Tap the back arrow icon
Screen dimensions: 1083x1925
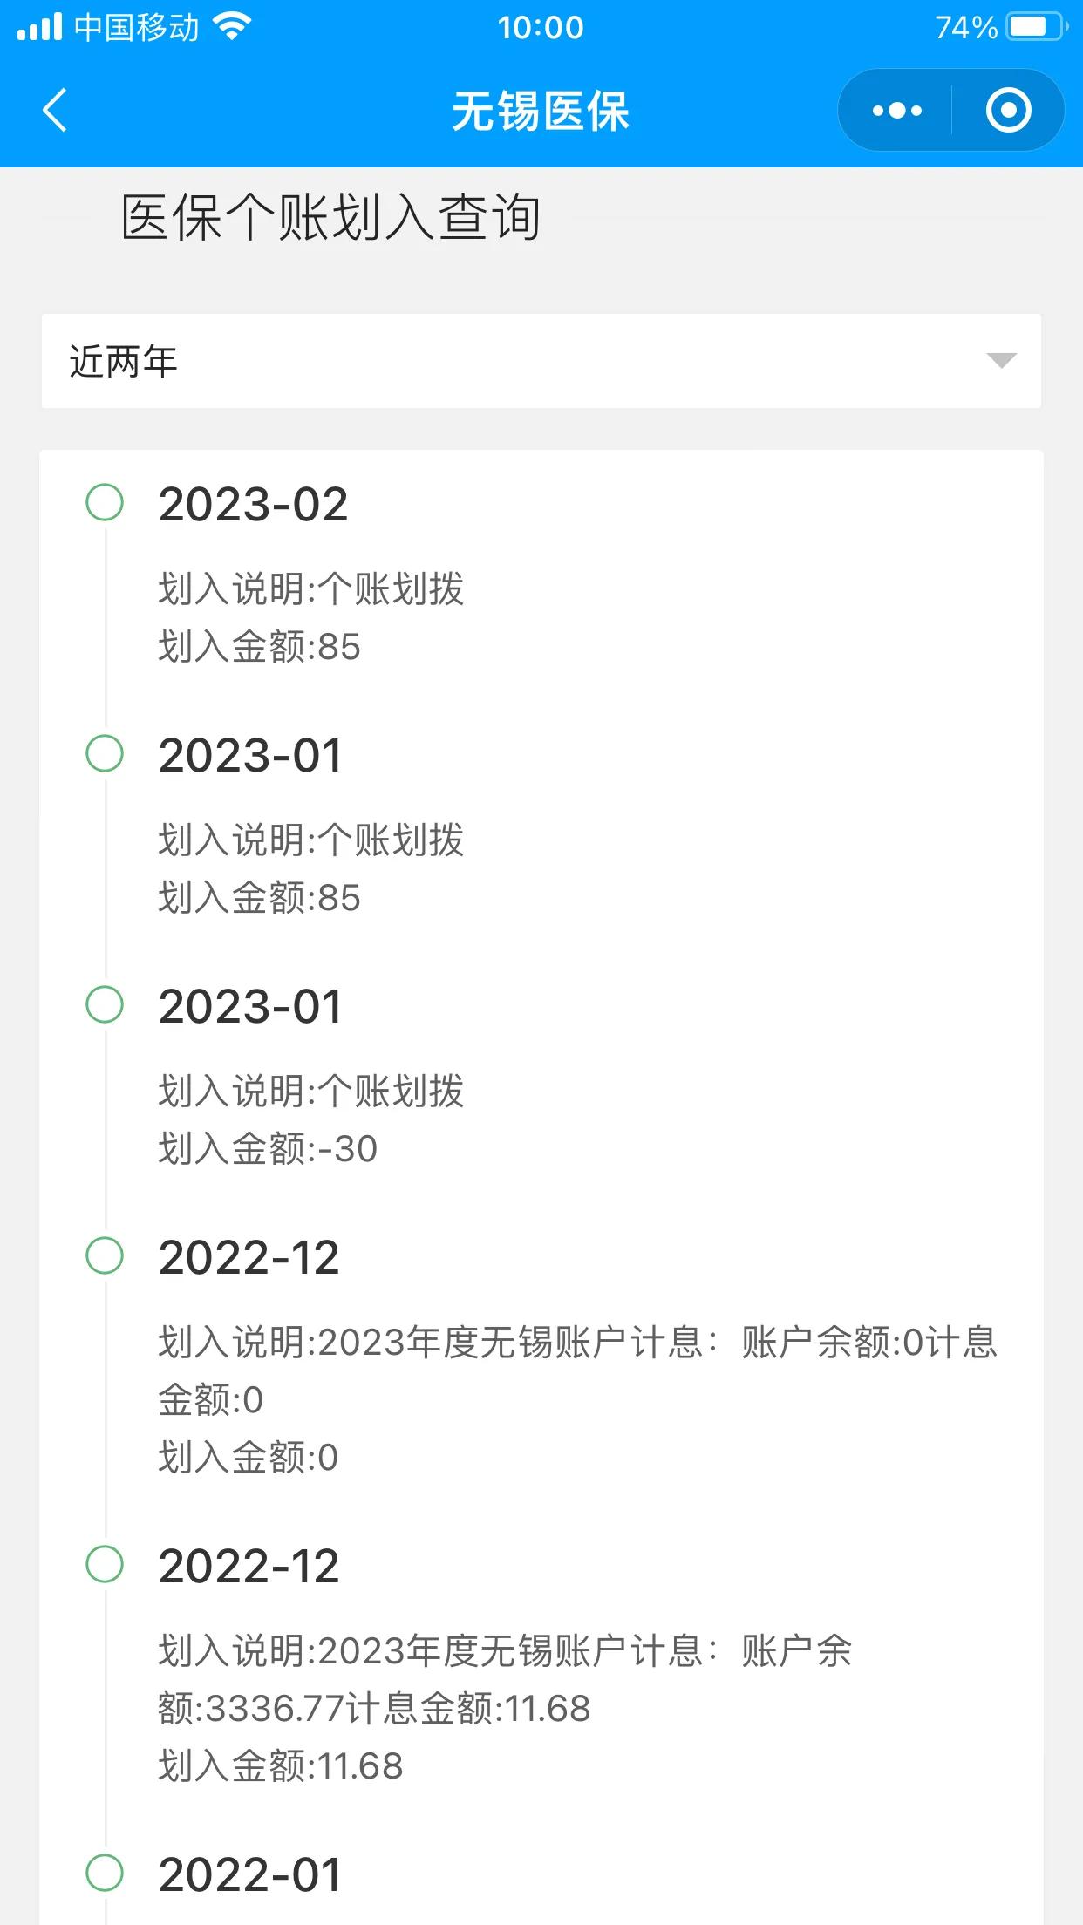click(54, 111)
